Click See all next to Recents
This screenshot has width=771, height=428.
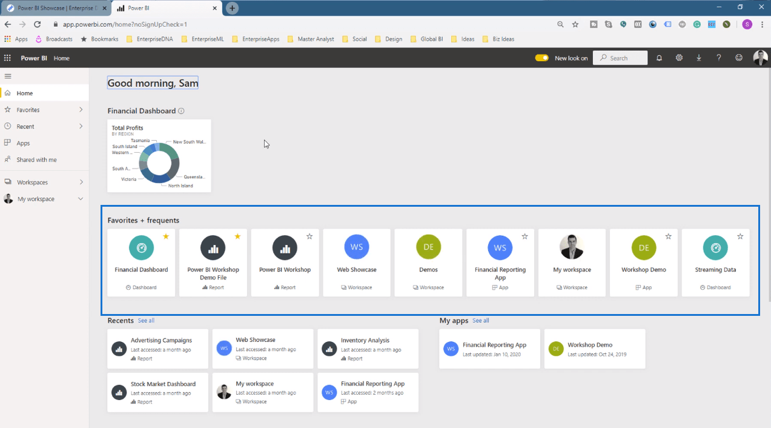coord(146,320)
